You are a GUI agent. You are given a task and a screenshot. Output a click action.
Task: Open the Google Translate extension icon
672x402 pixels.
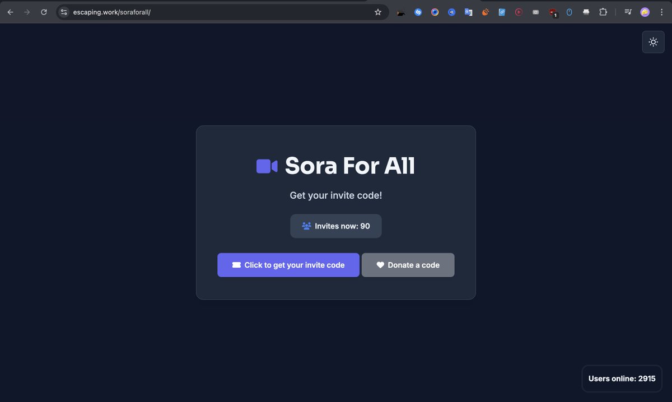468,12
